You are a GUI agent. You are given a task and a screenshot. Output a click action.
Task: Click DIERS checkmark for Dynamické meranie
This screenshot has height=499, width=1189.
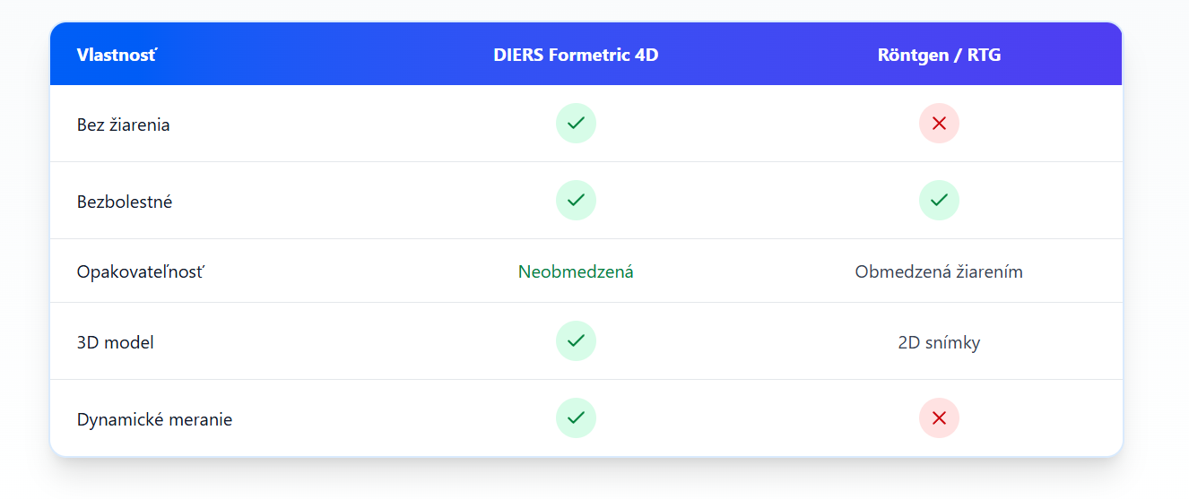pos(576,418)
